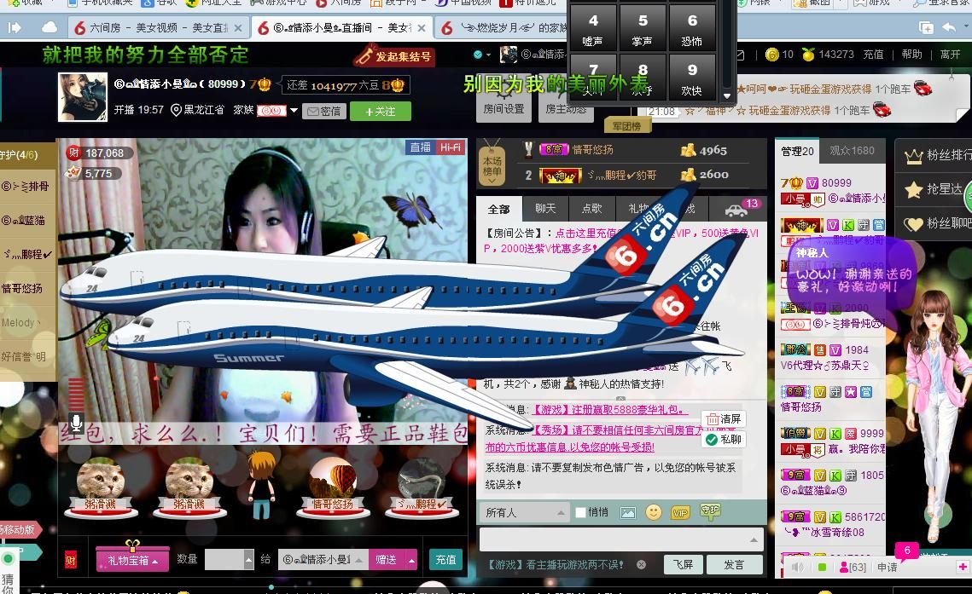
Task: Enable the 悄悄 whisper checkbox
Action: tap(581, 512)
